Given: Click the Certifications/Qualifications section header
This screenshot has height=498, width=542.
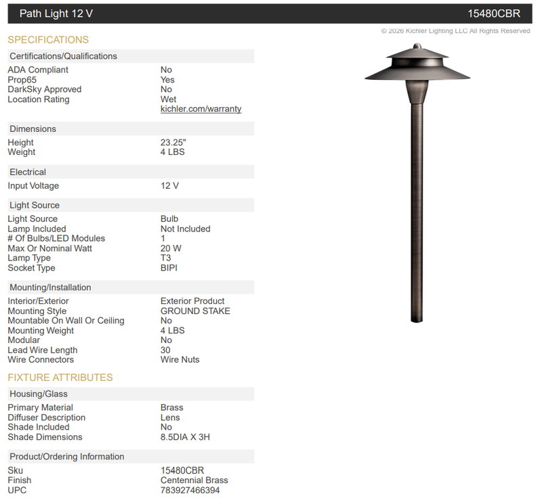Looking at the screenshot, I should click(x=131, y=56).
